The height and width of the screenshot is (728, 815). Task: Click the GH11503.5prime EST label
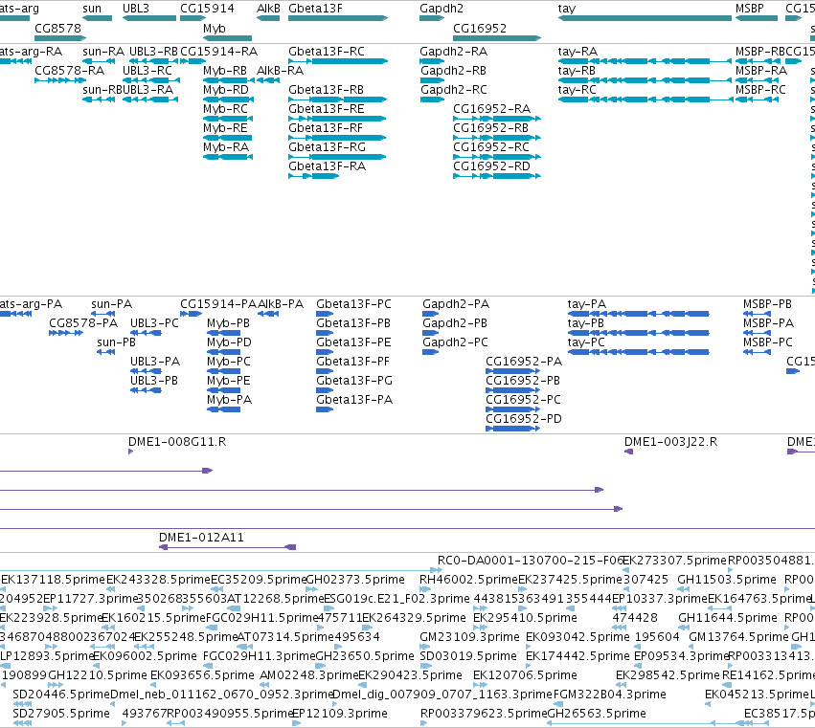tap(727, 580)
